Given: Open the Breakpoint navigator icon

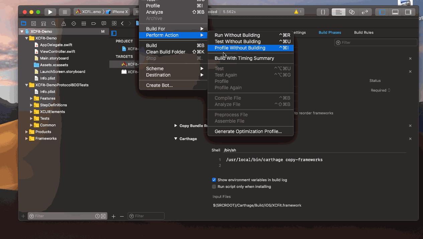Looking at the screenshot, I should tap(94, 23).
